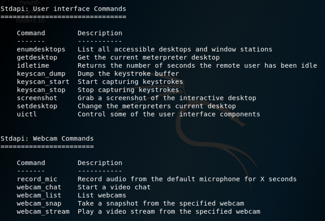Click the faded folders.sh desktop file label
Image resolution: width=325 pixels, height=221 pixels.
(x=27, y=21)
